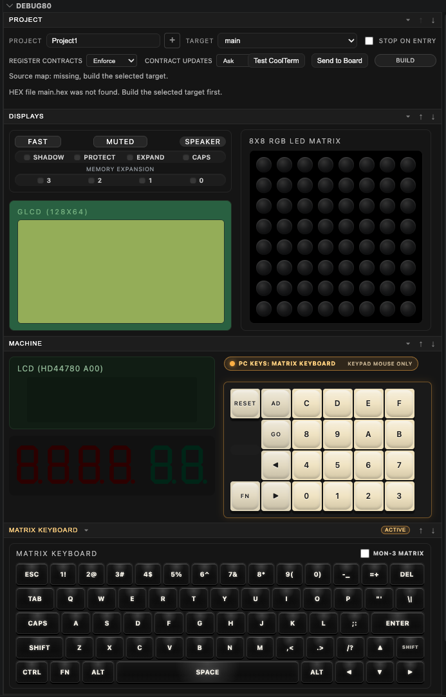Click the Test CoolTerm button

(276, 61)
